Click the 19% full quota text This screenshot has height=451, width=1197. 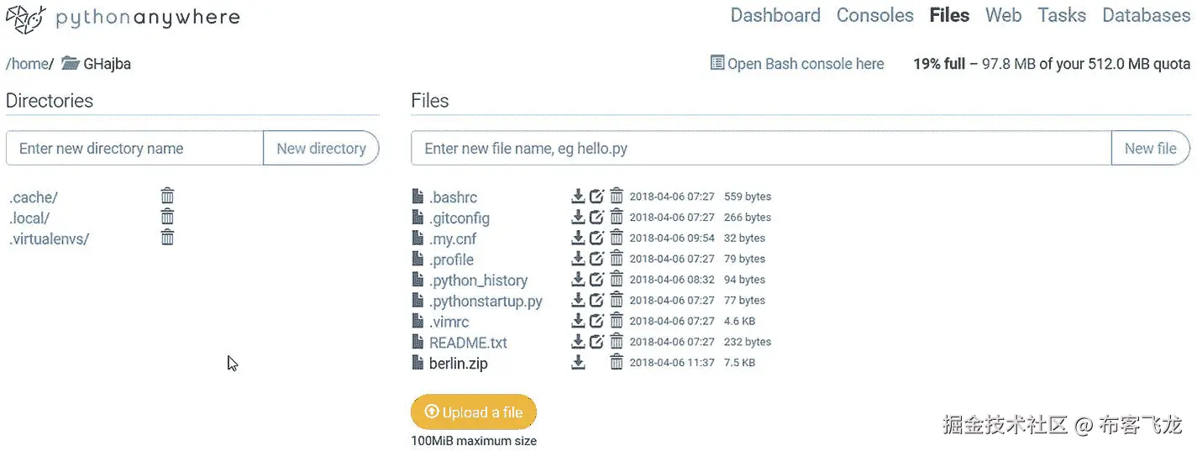pos(939,64)
